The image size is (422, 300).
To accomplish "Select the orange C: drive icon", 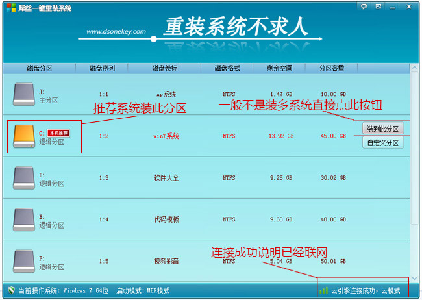I will [x=24, y=135].
